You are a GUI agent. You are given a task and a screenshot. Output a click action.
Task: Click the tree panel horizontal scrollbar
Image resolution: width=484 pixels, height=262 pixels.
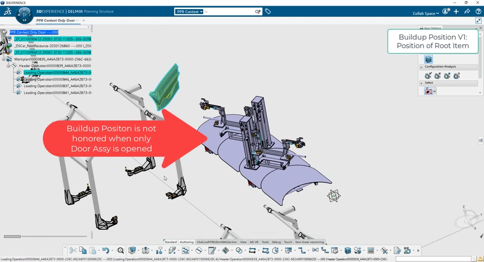pyautogui.click(x=12, y=237)
